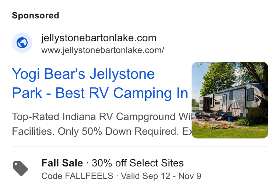The width and height of the screenshot is (280, 190).
Task: Click the "Sponsored" label
Action: 35,15
